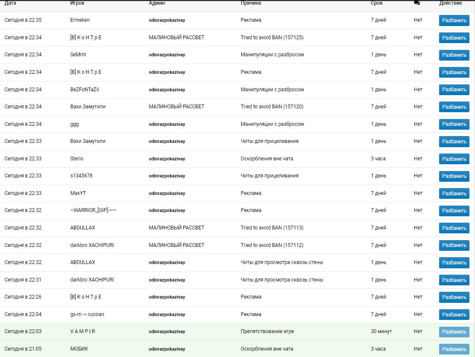
Task: Click faded Разбанить button for V A M P I R
Action: click(x=454, y=332)
